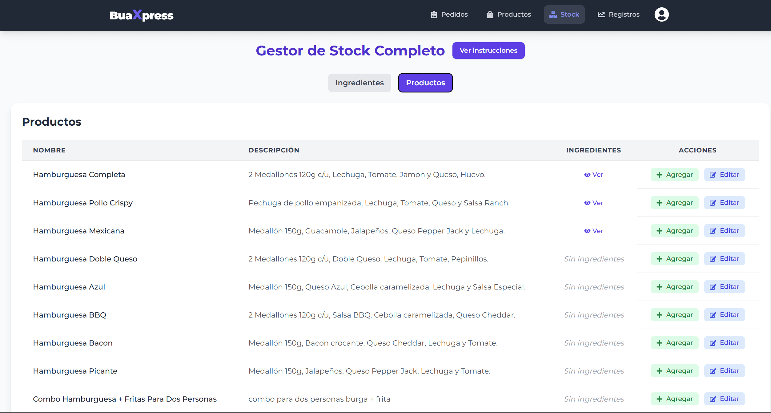
Task: Show ingredients of Hamburguesa Pollo Crispy
Action: (x=594, y=203)
